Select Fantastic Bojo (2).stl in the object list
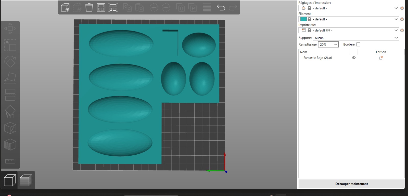Image resolution: width=408 pixels, height=196 pixels. coord(317,58)
